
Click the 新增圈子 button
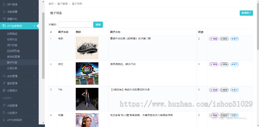[x=246, y=13]
